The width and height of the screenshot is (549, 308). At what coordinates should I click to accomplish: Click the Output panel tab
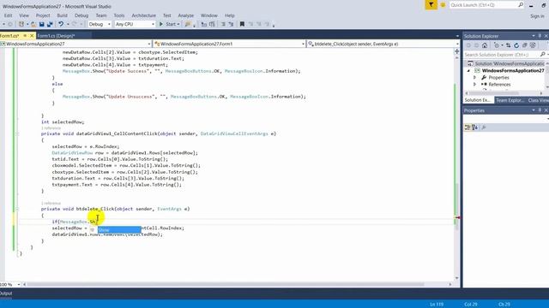(x=6, y=293)
